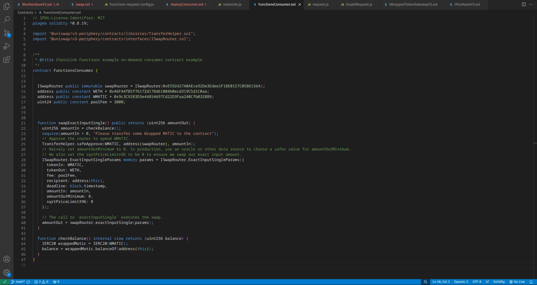The image size is (537, 285).
Task: Click line number 21 in the gutter
Action: [23, 123]
